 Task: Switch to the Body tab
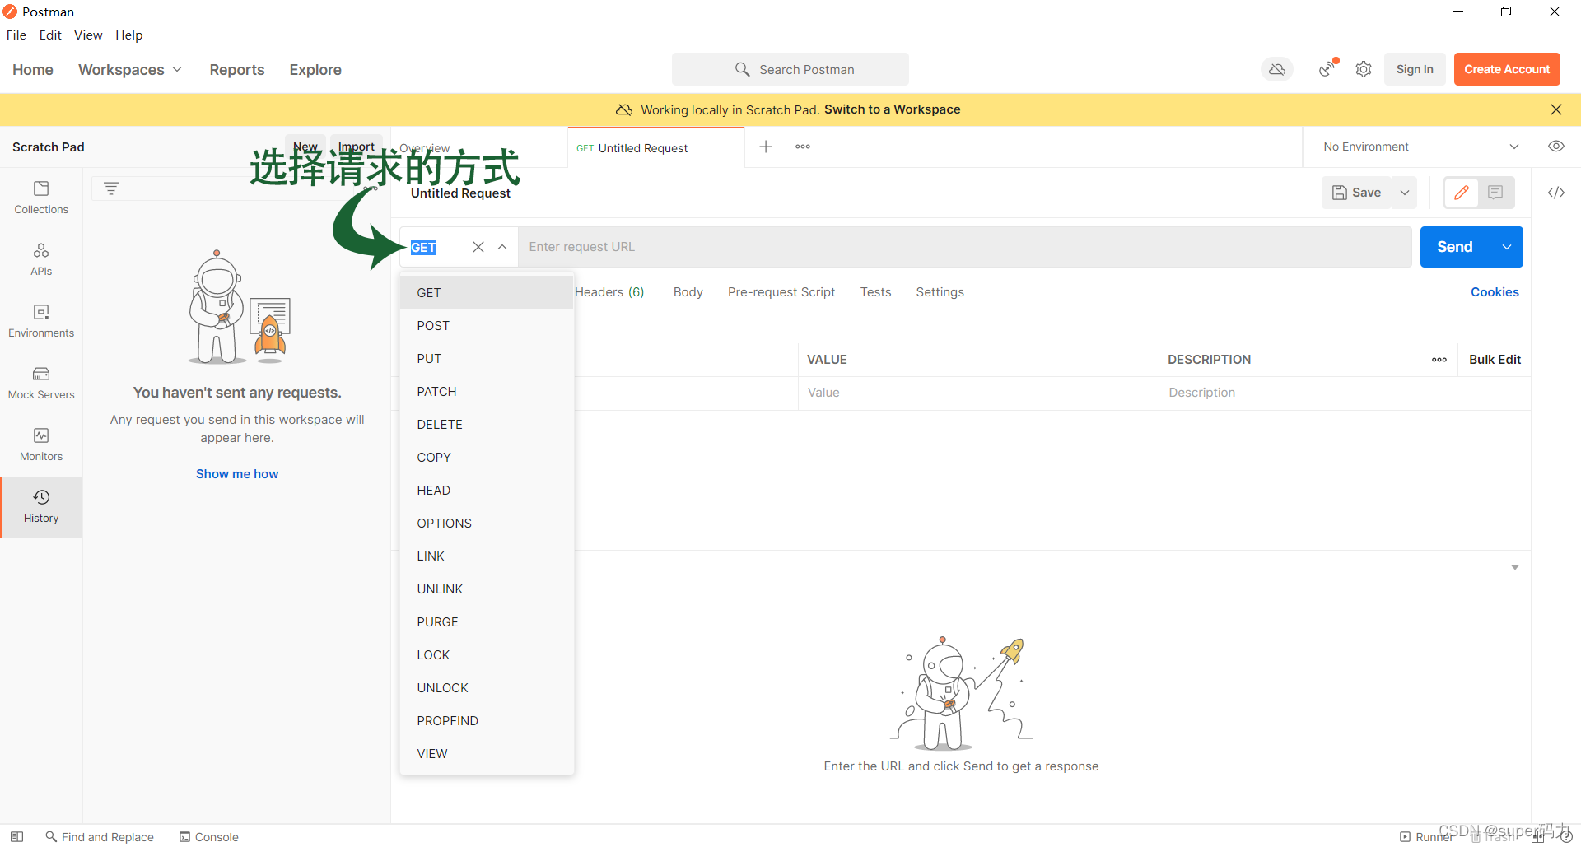tap(688, 292)
